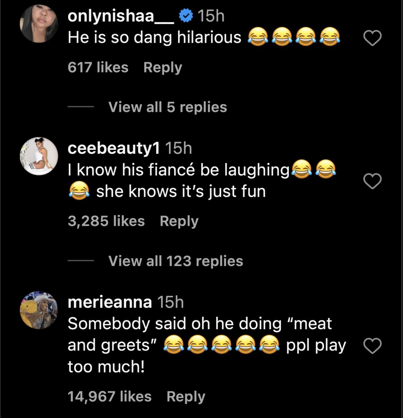Like ceebeauty1's comment with heart icon
Image resolution: width=403 pixels, height=418 pixels.
[x=372, y=181]
